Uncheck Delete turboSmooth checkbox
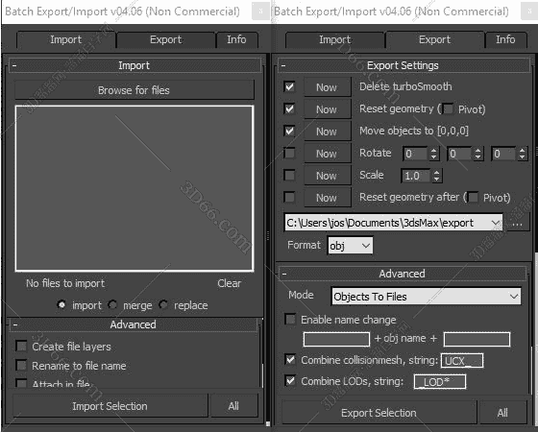The height and width of the screenshot is (432, 538). pos(289,86)
